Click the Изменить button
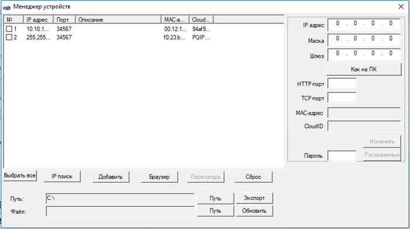 click(x=382, y=141)
